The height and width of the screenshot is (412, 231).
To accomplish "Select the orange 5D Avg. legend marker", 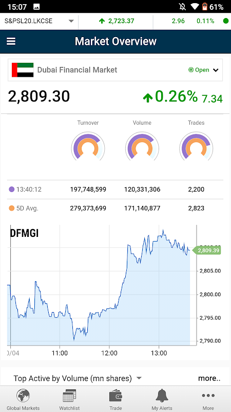I will click(11, 209).
